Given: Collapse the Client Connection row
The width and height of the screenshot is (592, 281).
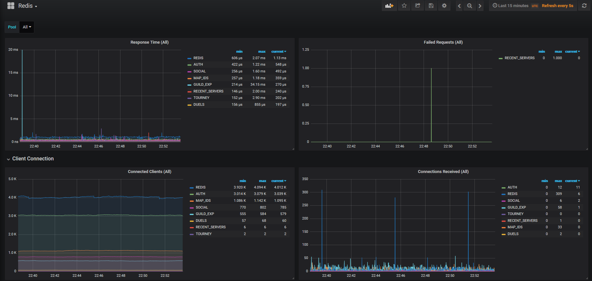Looking at the screenshot, I should coord(30,159).
